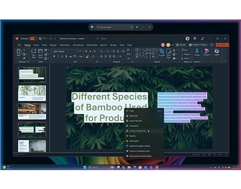Open the Designer pane
This screenshot has width=241, height=189.
[x=206, y=52]
